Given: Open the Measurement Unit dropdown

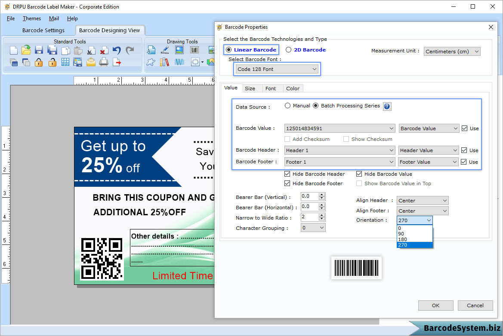Looking at the screenshot, I should point(452,51).
